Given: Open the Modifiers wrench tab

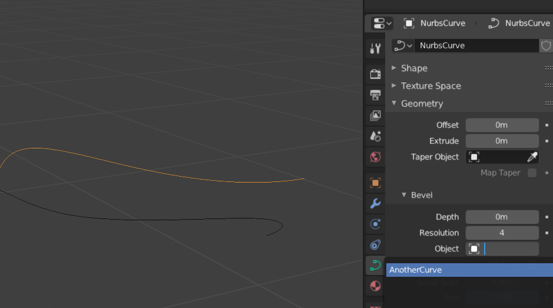Looking at the screenshot, I should (x=375, y=204).
